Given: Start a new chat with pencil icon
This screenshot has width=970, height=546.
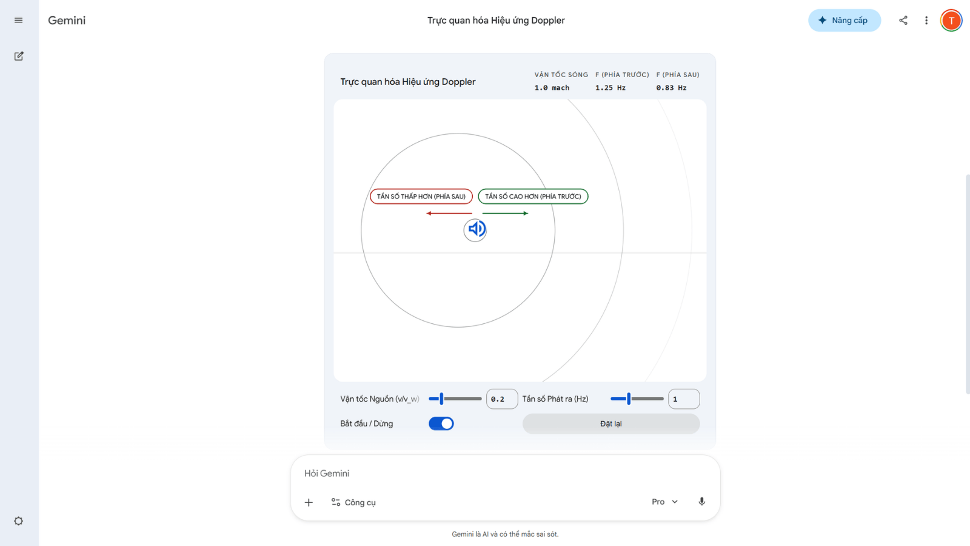Looking at the screenshot, I should pyautogui.click(x=19, y=56).
